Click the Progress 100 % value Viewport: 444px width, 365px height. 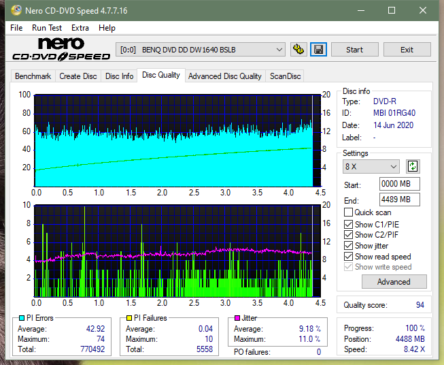(415, 328)
